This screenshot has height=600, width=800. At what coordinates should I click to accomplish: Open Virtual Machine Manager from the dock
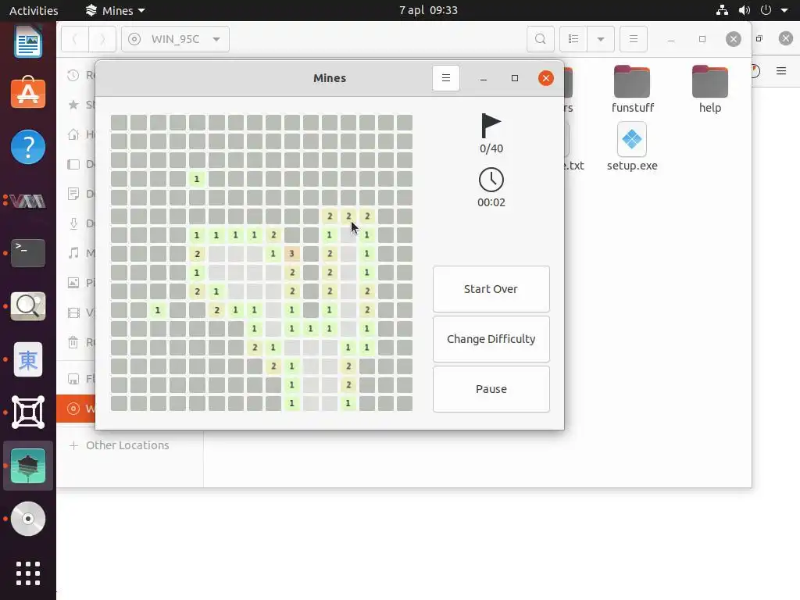tap(28, 201)
